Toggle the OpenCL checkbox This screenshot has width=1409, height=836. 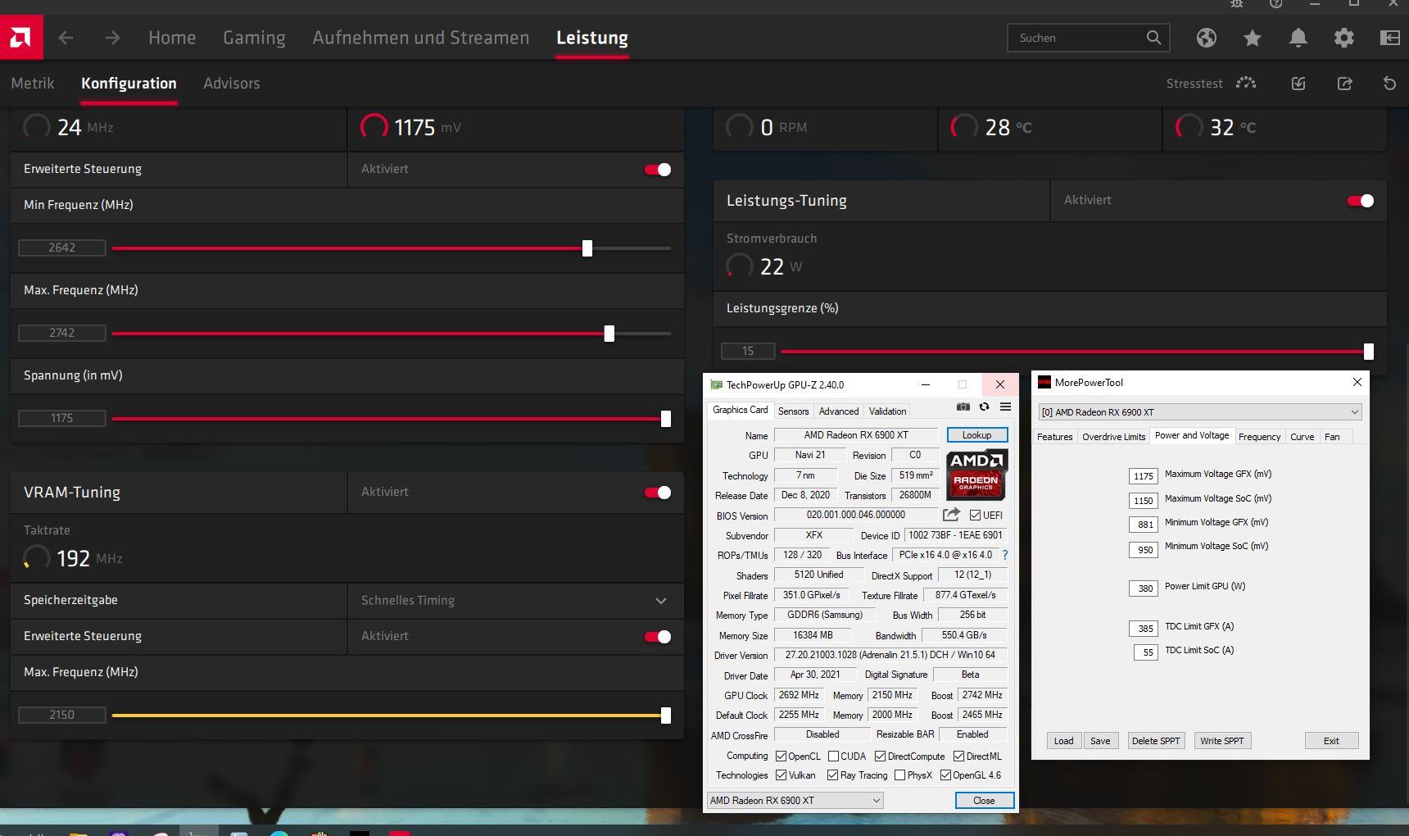point(781,756)
